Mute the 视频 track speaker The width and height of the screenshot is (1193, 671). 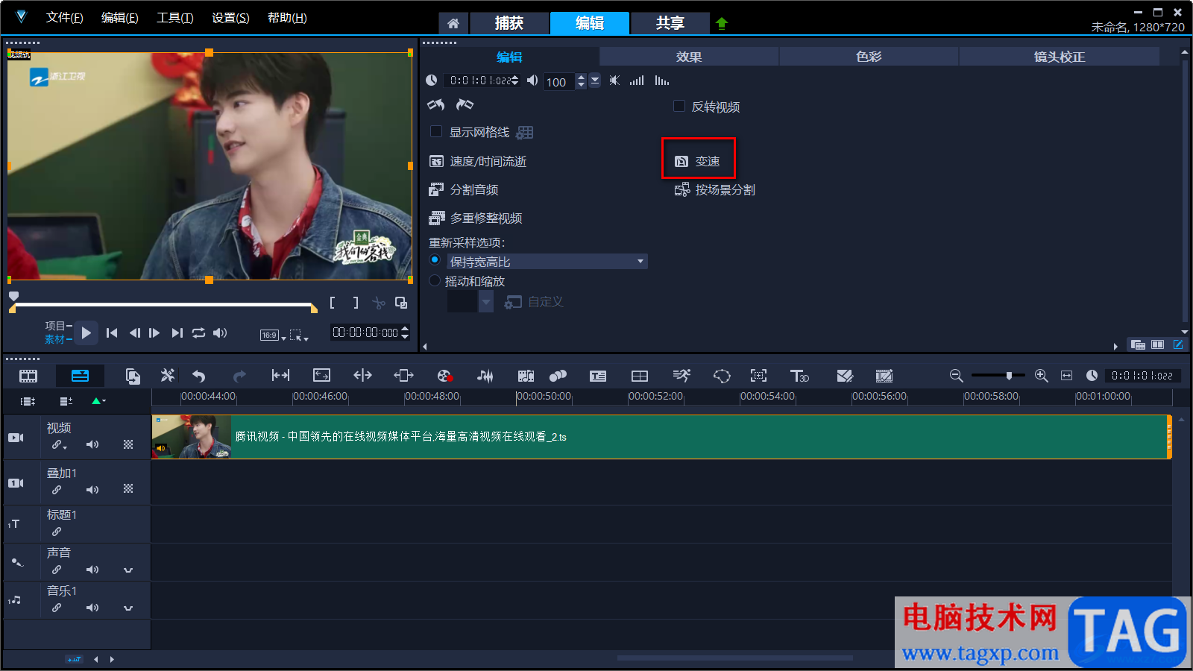pos(92,444)
